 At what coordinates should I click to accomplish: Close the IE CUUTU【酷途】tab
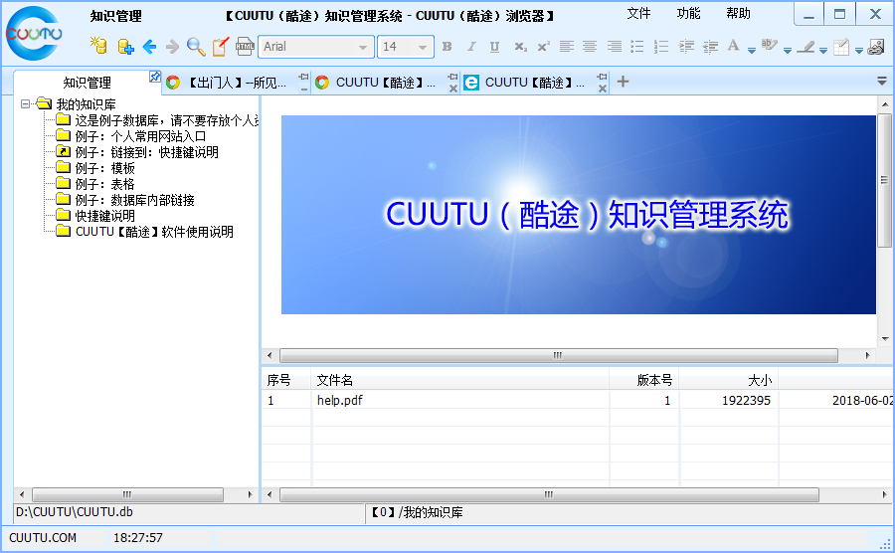point(603,89)
